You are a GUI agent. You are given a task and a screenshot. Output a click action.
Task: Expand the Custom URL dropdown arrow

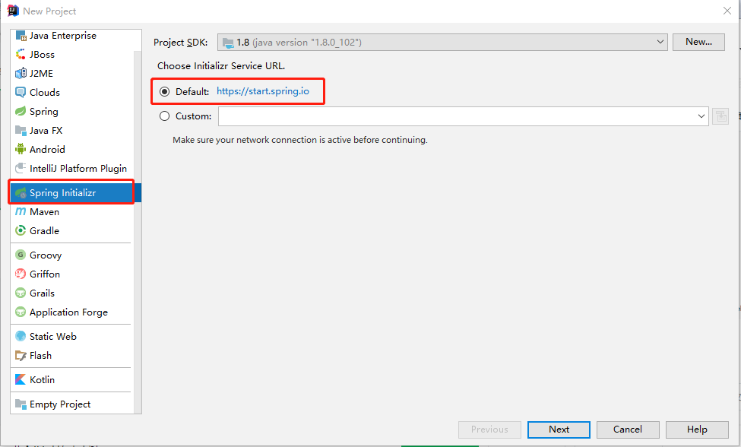click(701, 116)
